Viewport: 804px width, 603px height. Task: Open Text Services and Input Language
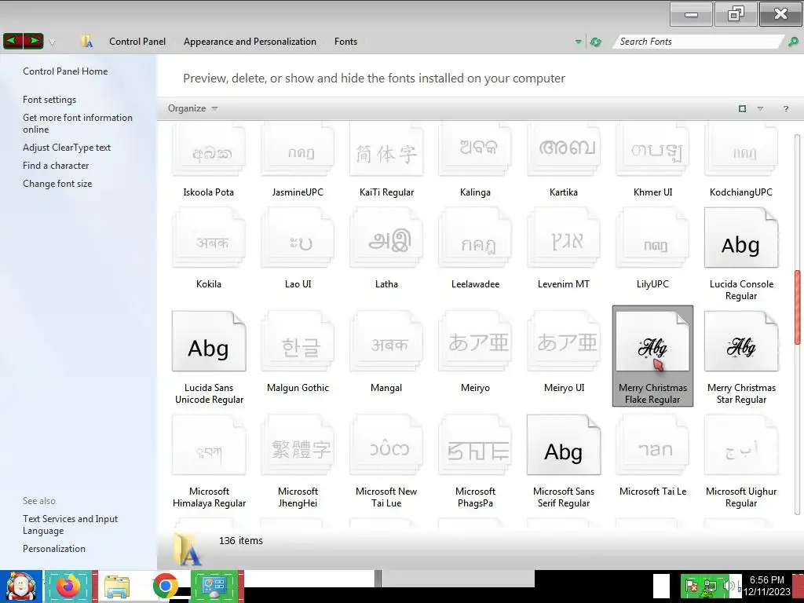coord(70,524)
